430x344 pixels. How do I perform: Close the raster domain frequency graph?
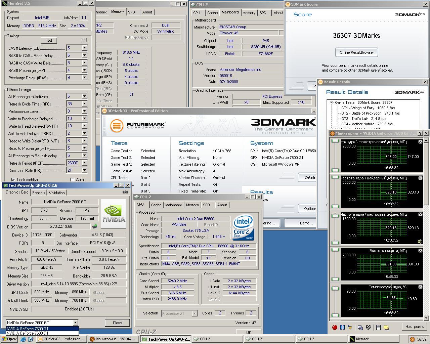pyautogui.click(x=420, y=214)
